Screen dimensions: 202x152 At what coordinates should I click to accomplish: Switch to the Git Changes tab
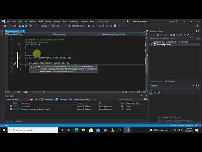click(170, 81)
